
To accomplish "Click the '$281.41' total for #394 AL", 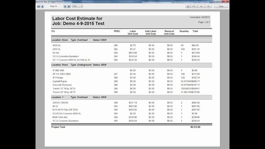I will click(x=195, y=49).
